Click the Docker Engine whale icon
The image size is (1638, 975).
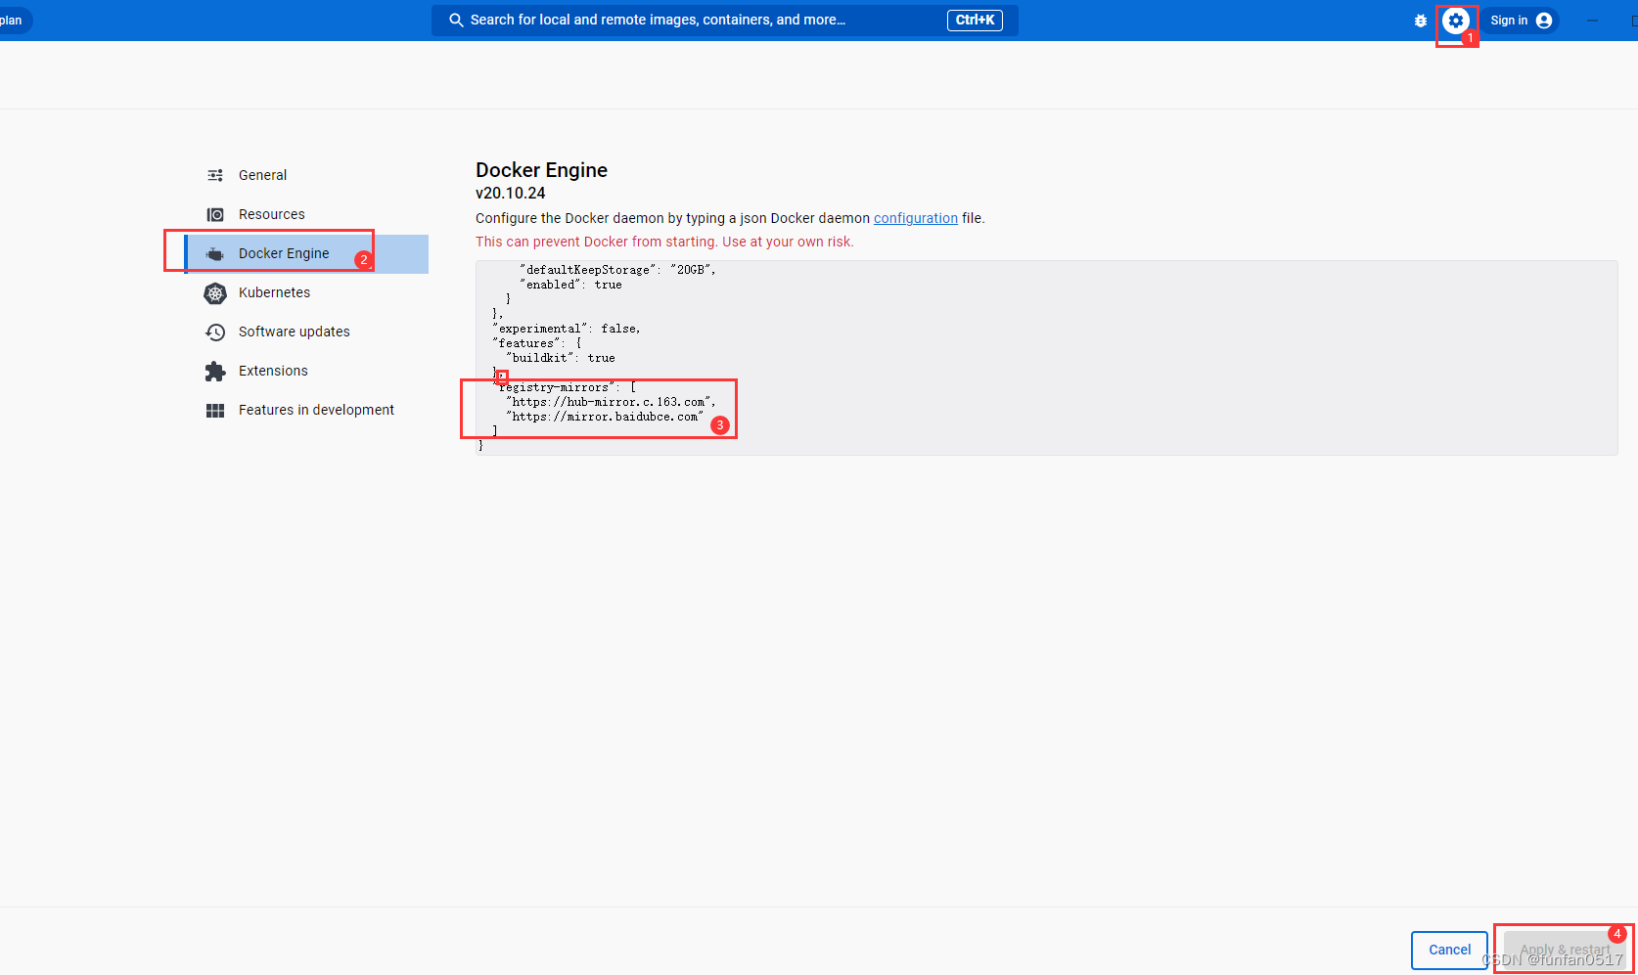pyautogui.click(x=215, y=254)
